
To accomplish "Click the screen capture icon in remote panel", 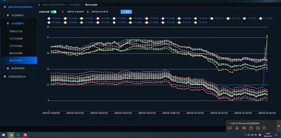I will 244,128.
